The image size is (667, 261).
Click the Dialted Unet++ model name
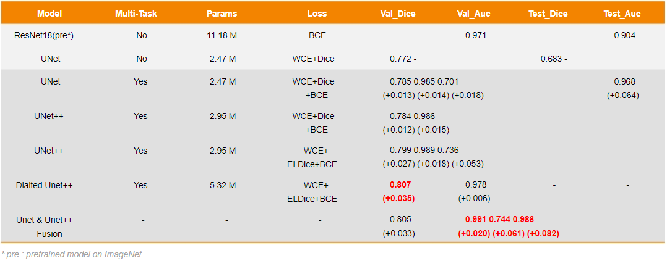(45, 185)
